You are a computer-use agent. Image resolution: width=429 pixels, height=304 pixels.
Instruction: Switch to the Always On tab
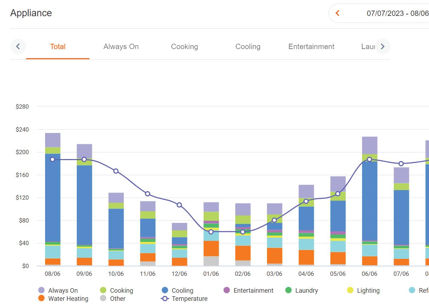click(121, 47)
